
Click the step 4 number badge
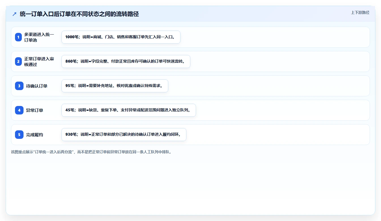19,110
